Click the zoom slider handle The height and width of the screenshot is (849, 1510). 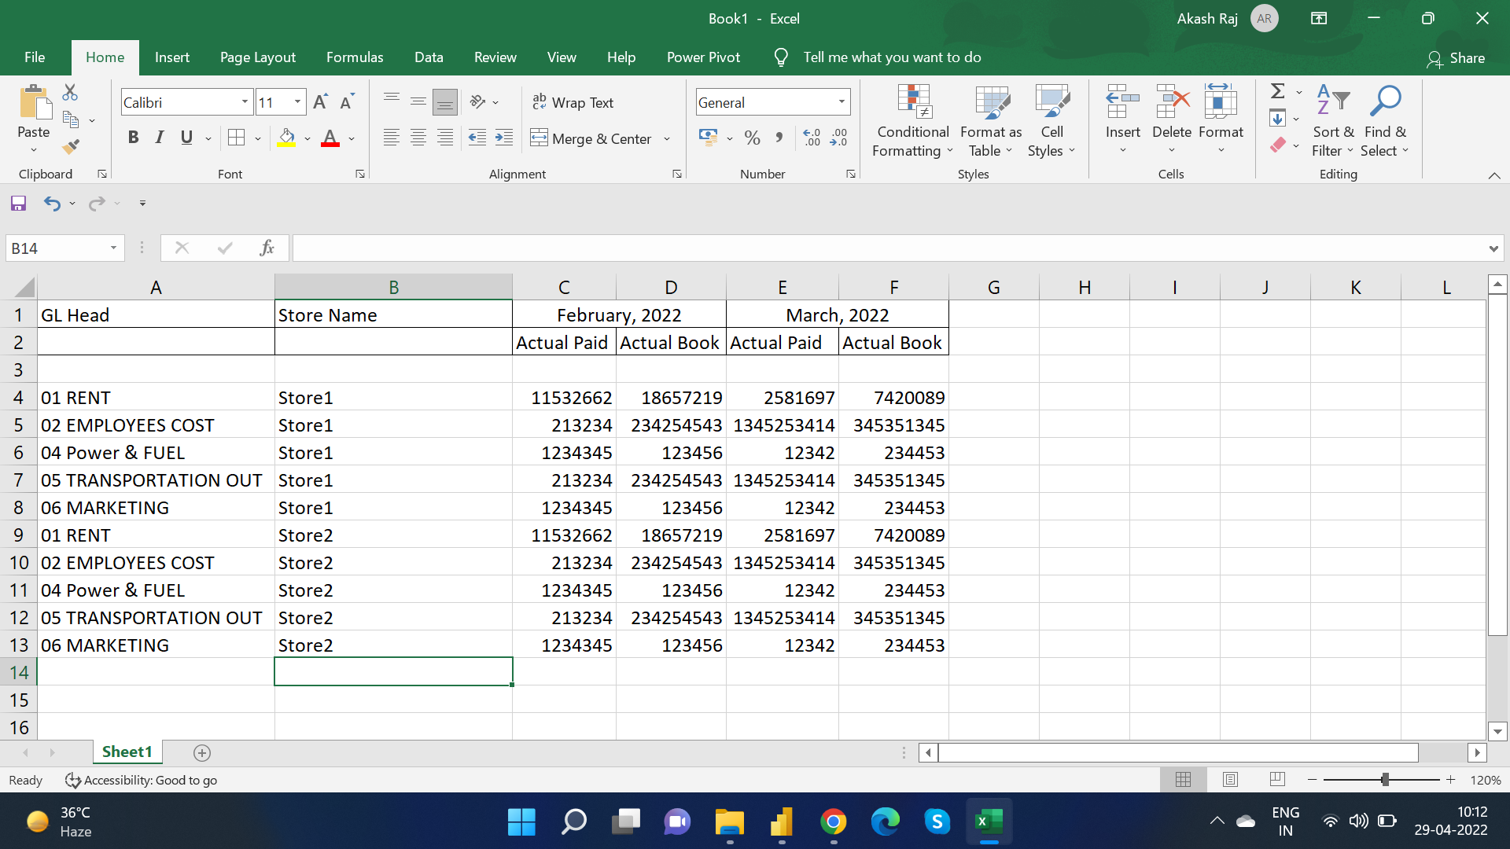pos(1385,780)
